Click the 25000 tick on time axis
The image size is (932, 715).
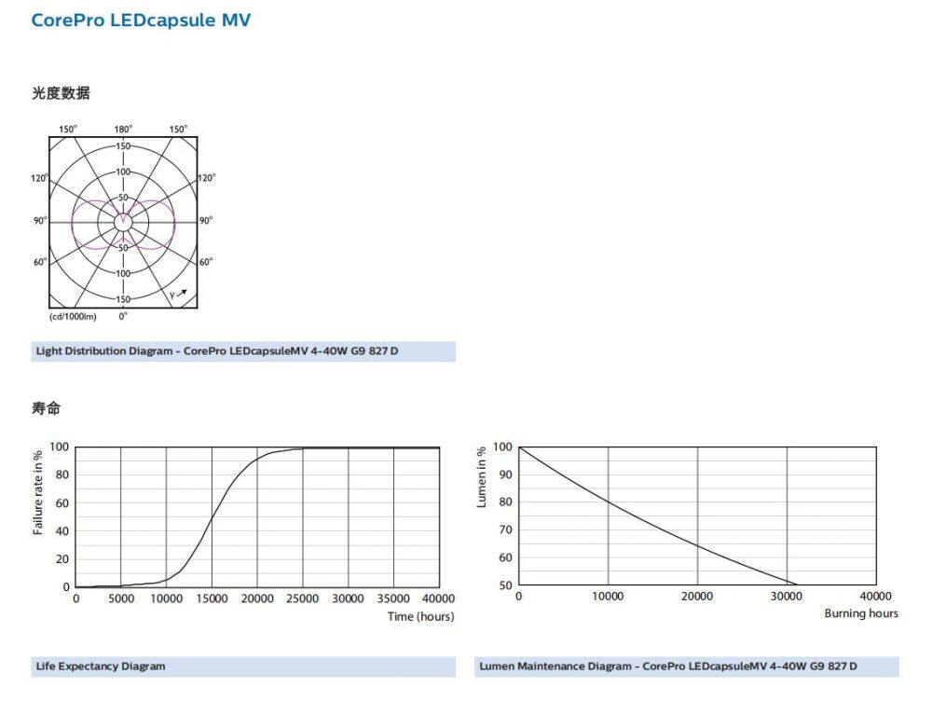303,598
